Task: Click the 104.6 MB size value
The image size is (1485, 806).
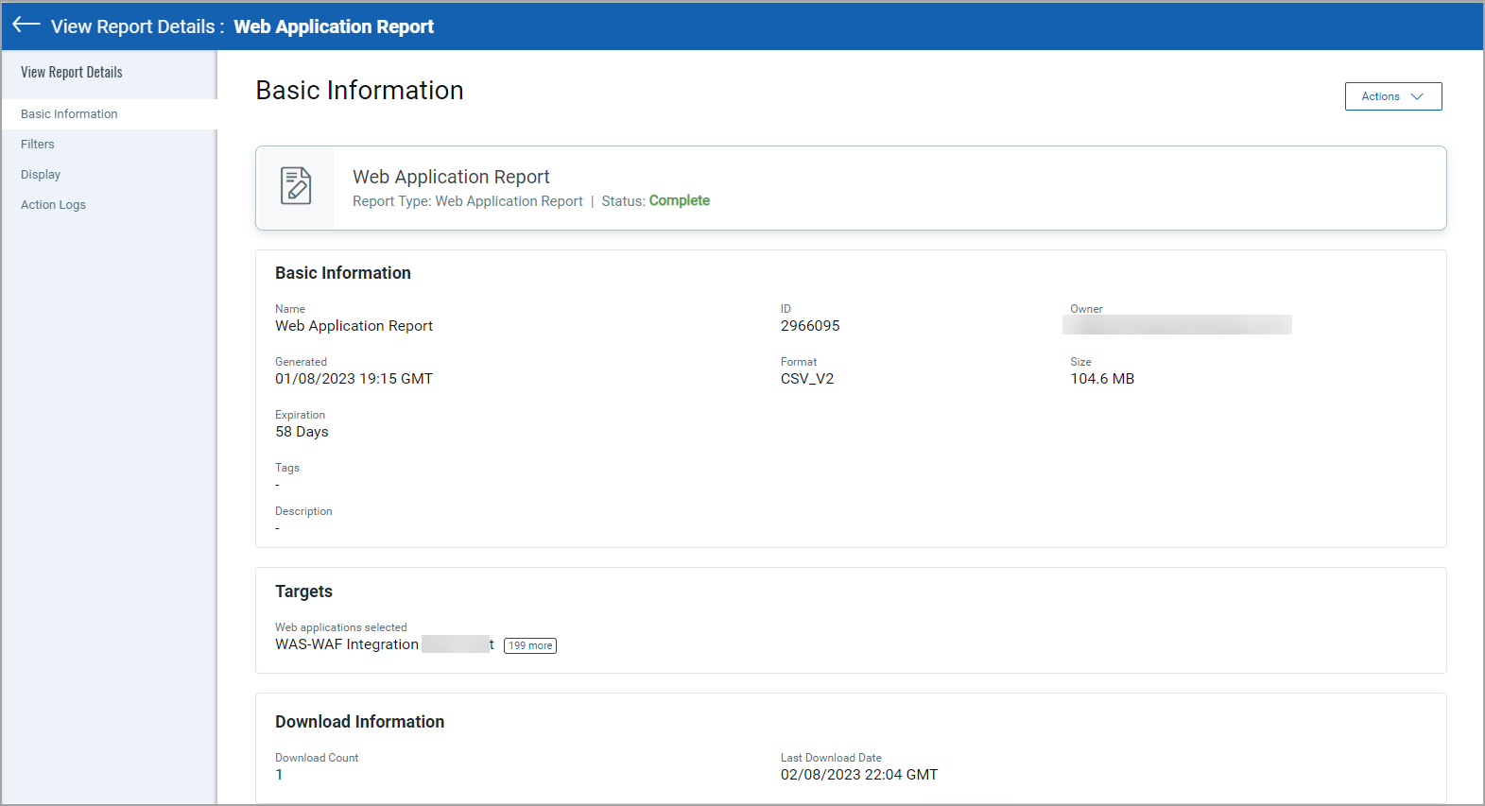Action: (1102, 379)
